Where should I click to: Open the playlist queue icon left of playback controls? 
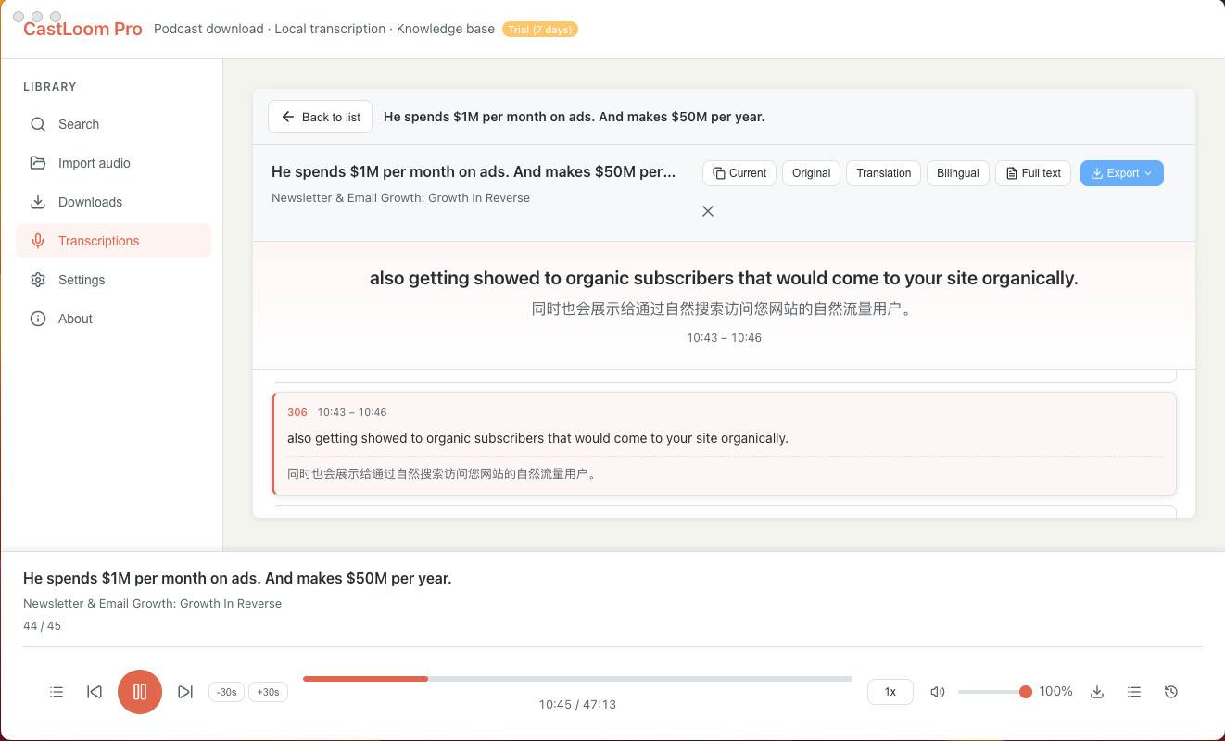coord(57,692)
